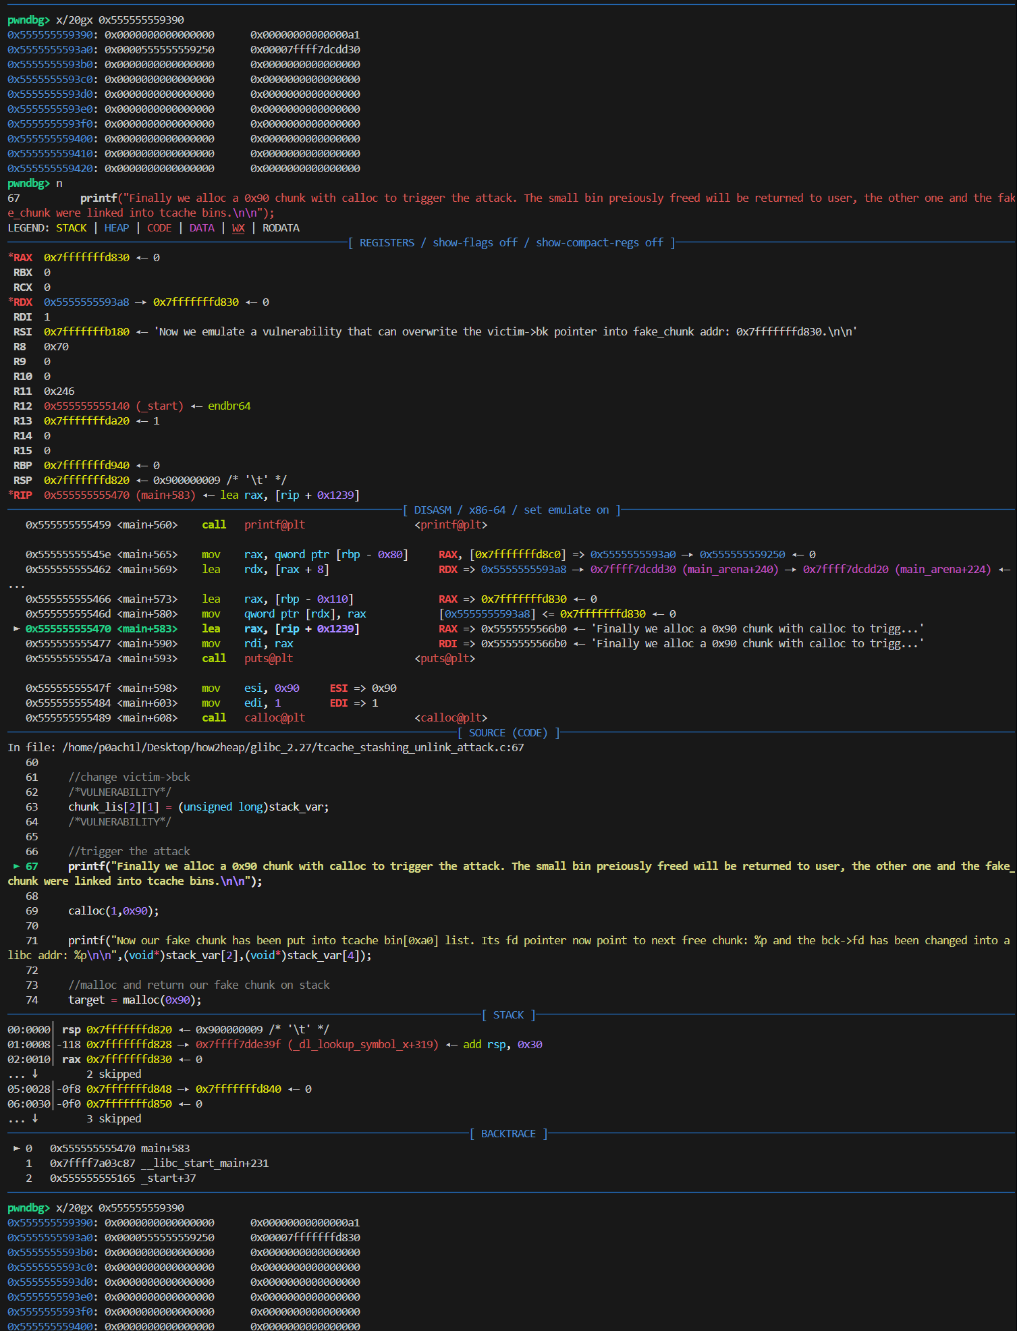Click the (_start) symbol in R12 row
The height and width of the screenshot is (1331, 1017).
tap(159, 406)
